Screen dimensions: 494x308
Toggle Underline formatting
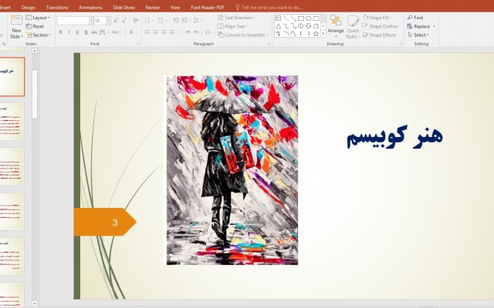point(77,32)
